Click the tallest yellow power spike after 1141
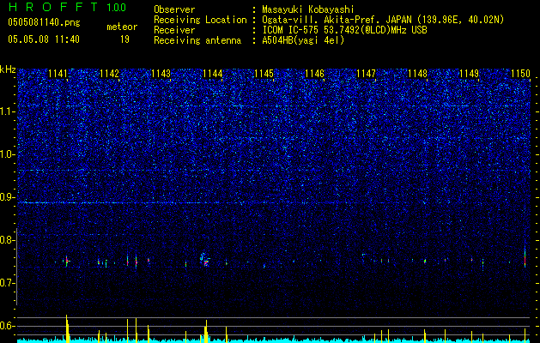 click(x=68, y=328)
